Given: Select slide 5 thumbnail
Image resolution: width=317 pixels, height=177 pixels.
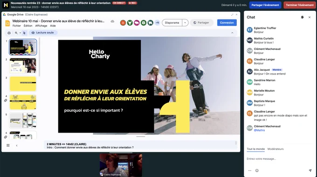Looking at the screenshot, I should click(x=23, y=121).
